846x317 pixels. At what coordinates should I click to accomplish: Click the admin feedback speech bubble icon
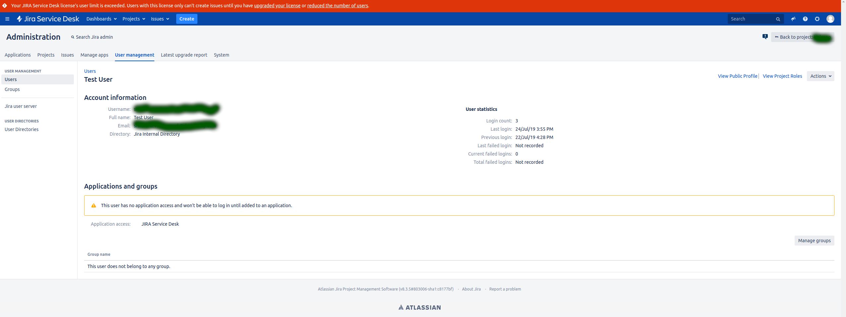pos(765,37)
